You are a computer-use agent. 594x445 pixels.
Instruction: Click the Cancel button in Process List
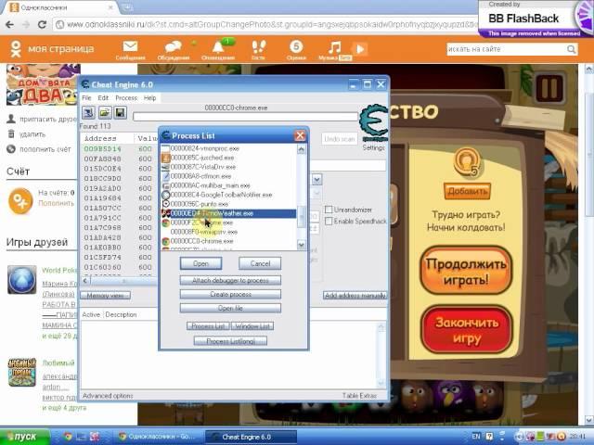[x=260, y=263]
